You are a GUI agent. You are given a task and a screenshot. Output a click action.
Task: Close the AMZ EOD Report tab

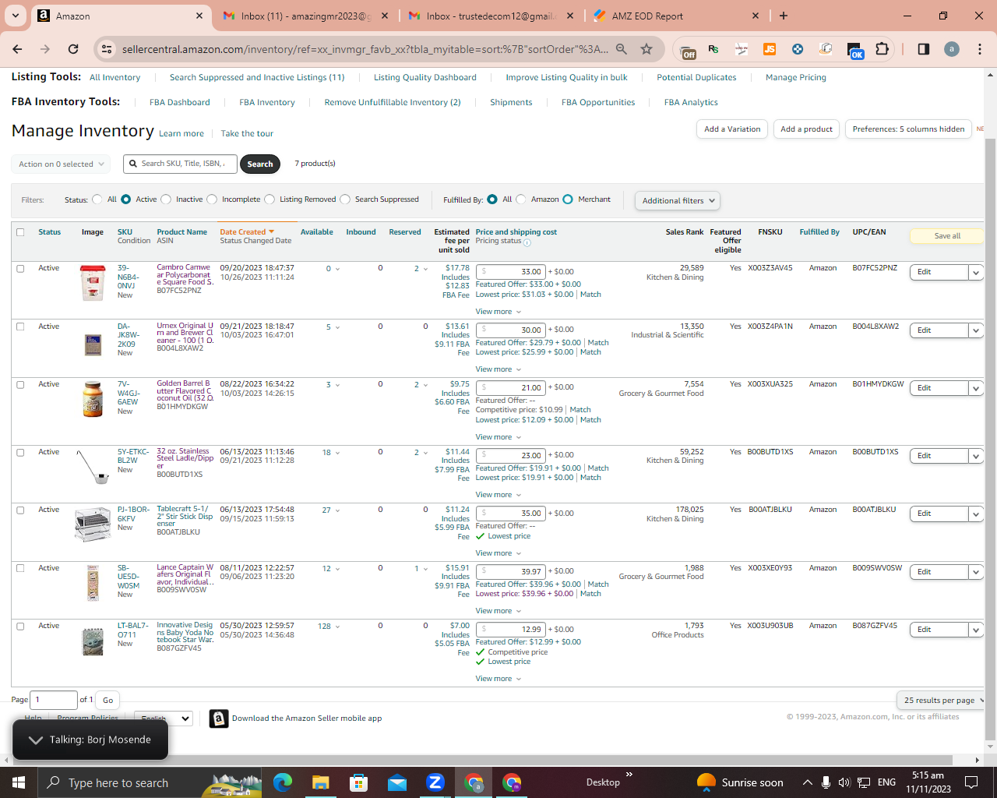pyautogui.click(x=756, y=16)
